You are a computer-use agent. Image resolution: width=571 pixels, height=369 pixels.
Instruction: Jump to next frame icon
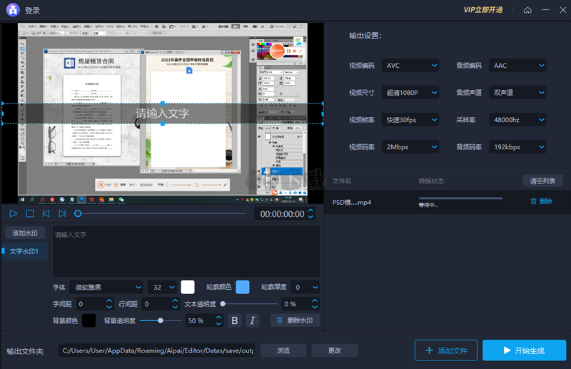pyautogui.click(x=62, y=213)
